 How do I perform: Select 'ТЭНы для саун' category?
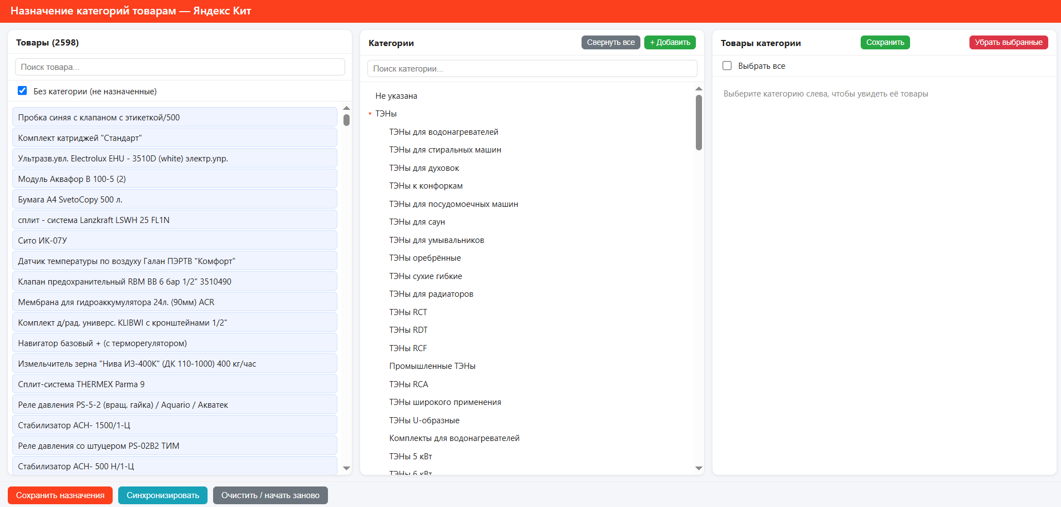[417, 222]
